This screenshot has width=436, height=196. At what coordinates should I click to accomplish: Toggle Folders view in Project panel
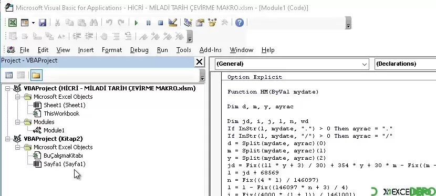coord(36,75)
